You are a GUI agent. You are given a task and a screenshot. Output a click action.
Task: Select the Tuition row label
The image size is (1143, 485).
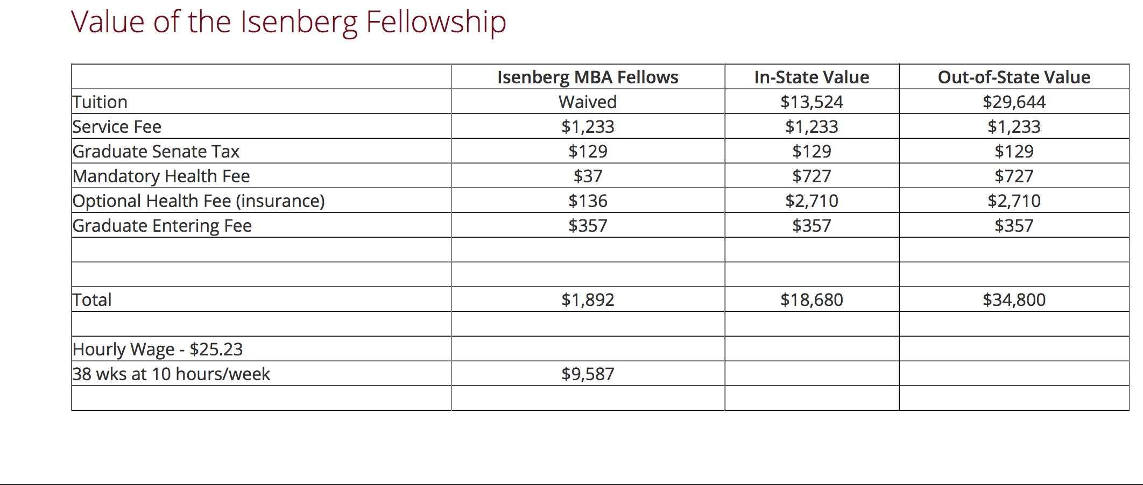pos(101,102)
